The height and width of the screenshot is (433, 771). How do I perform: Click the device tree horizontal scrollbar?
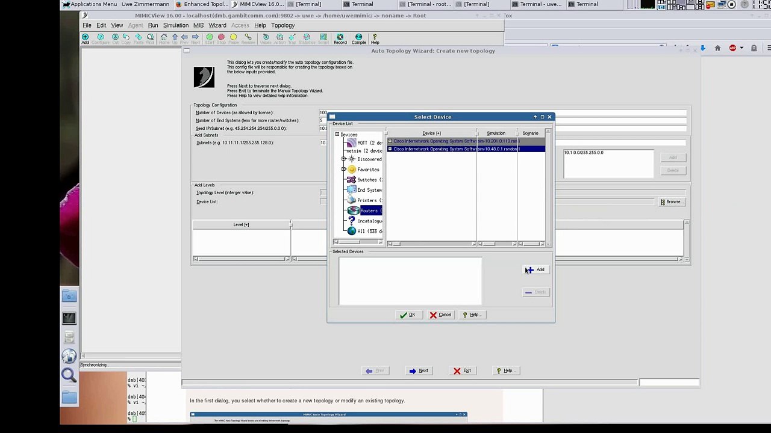point(358,242)
